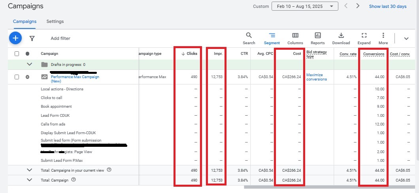Open the filter funnel icon
Viewport: 419px width, 193px height.
[32, 38]
